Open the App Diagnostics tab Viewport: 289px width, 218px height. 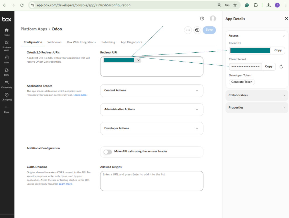click(x=131, y=42)
